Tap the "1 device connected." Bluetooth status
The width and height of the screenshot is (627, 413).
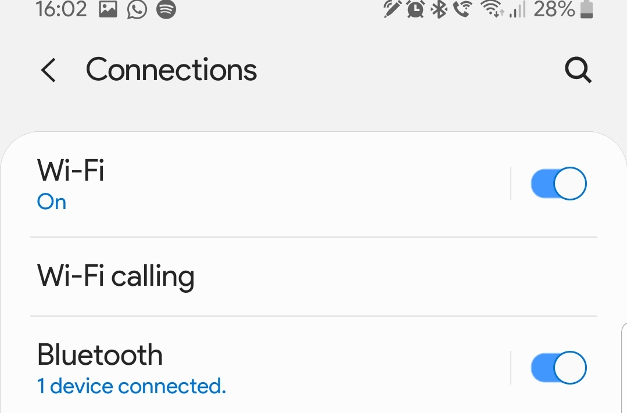click(131, 386)
